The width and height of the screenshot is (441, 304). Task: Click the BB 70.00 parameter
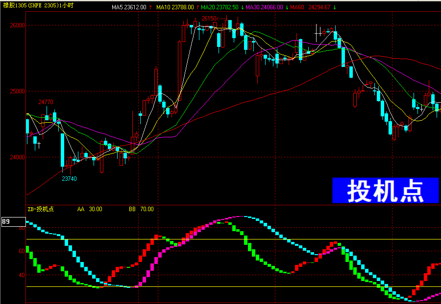[141, 209]
